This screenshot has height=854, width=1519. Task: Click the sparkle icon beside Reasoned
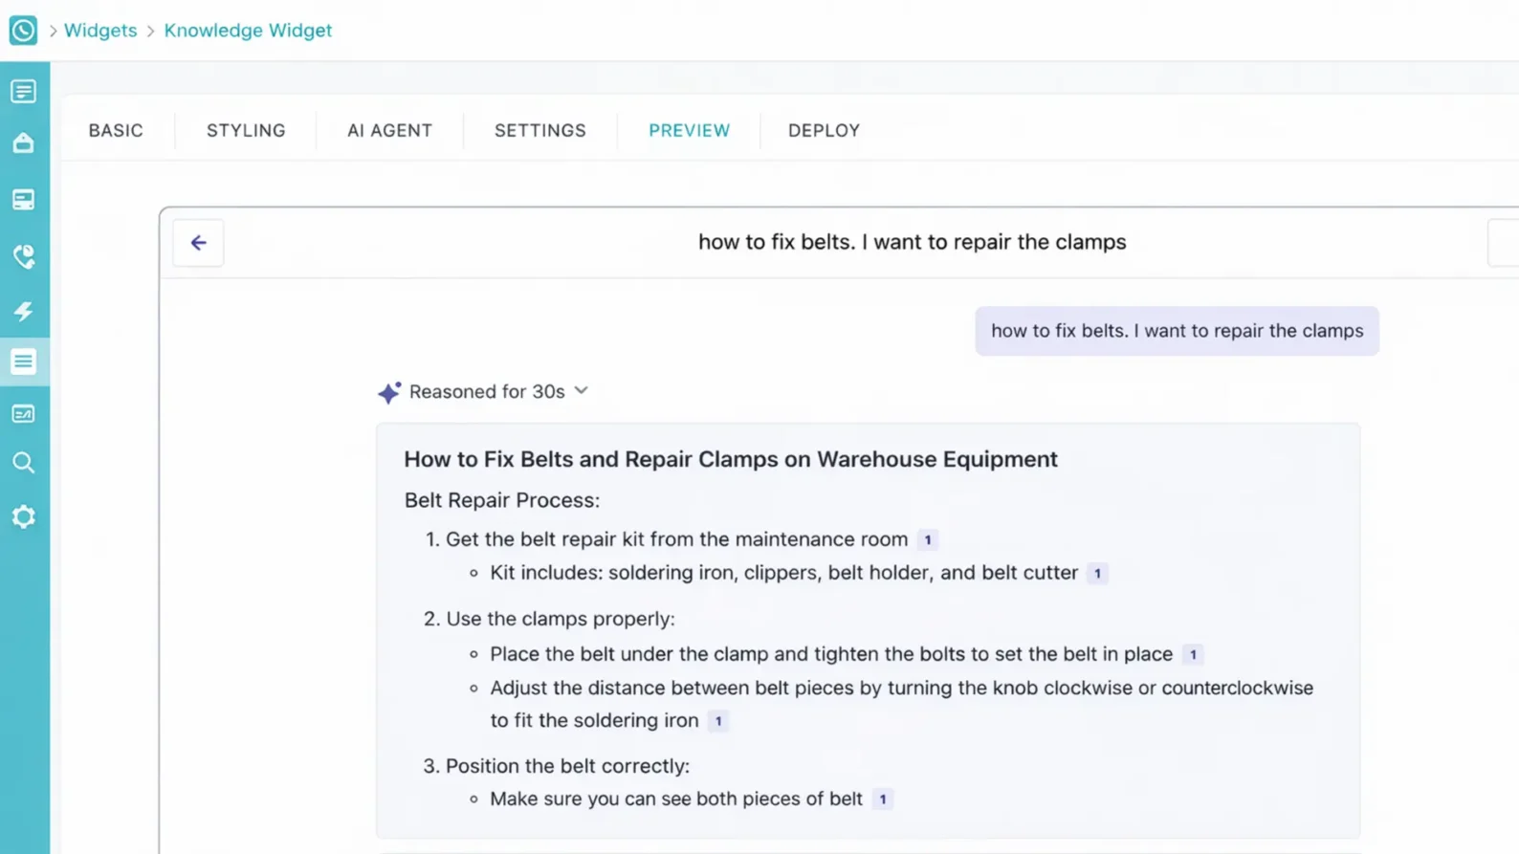(x=388, y=392)
